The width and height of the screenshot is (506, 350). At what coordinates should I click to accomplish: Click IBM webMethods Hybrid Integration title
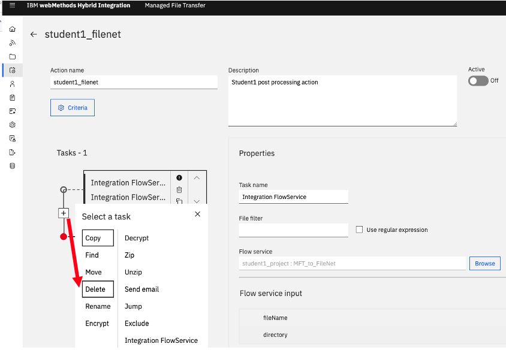[x=79, y=5]
